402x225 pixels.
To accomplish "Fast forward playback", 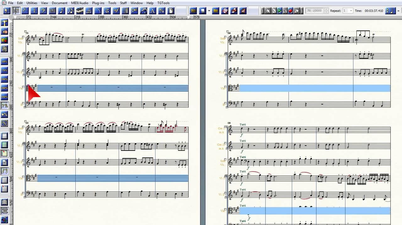I will pyautogui.click(x=296, y=11).
